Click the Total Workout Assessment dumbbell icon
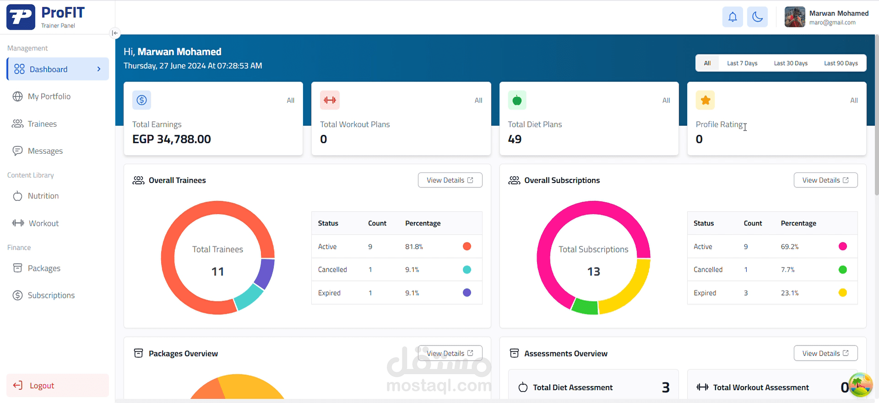Screen dimensions: 879x403 point(702,387)
